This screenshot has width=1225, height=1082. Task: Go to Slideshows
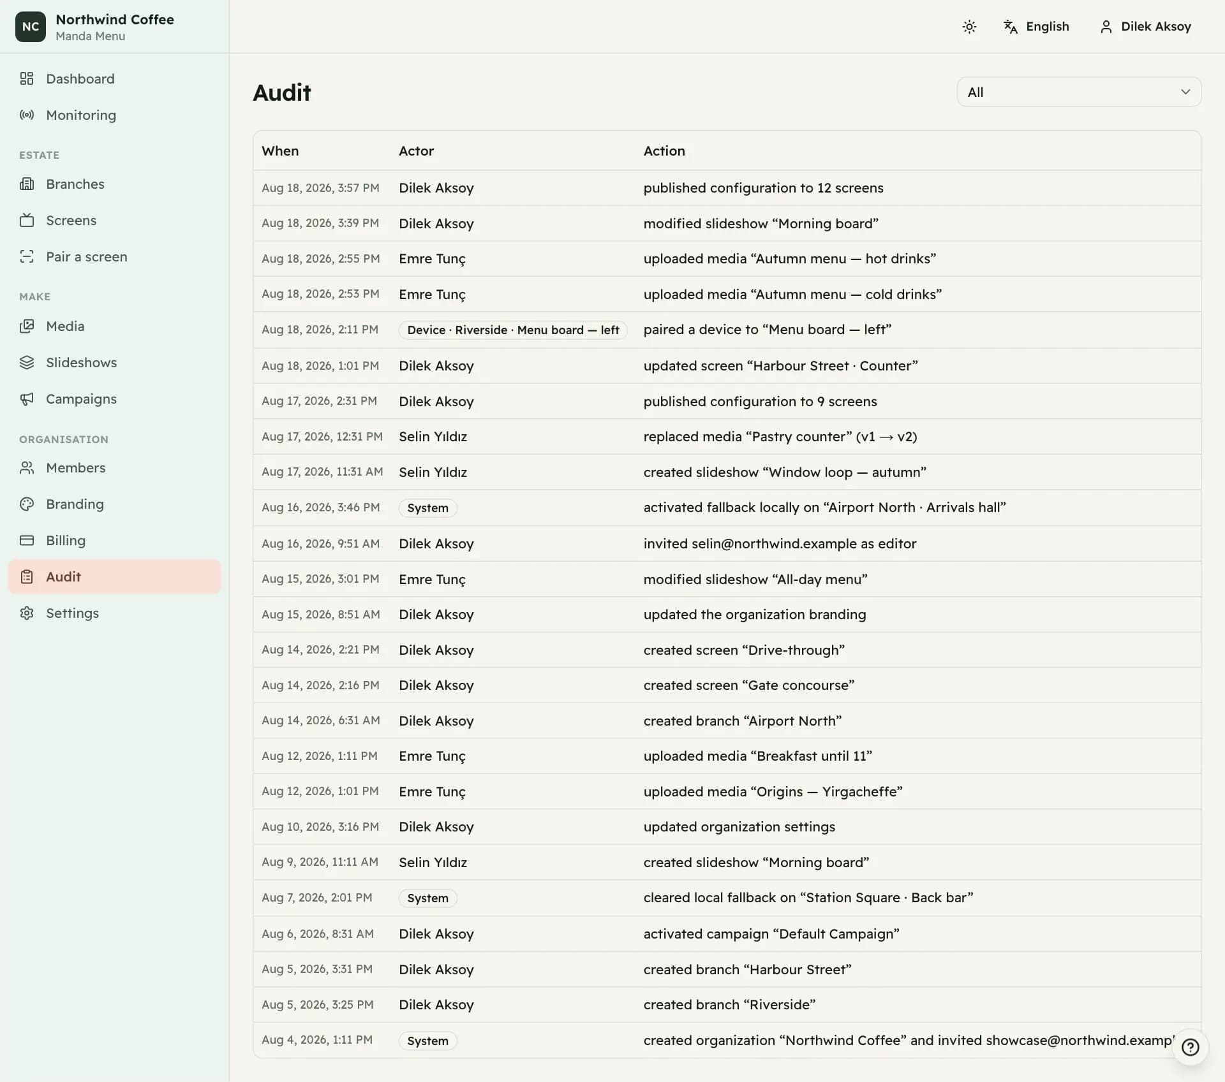pyautogui.click(x=114, y=362)
